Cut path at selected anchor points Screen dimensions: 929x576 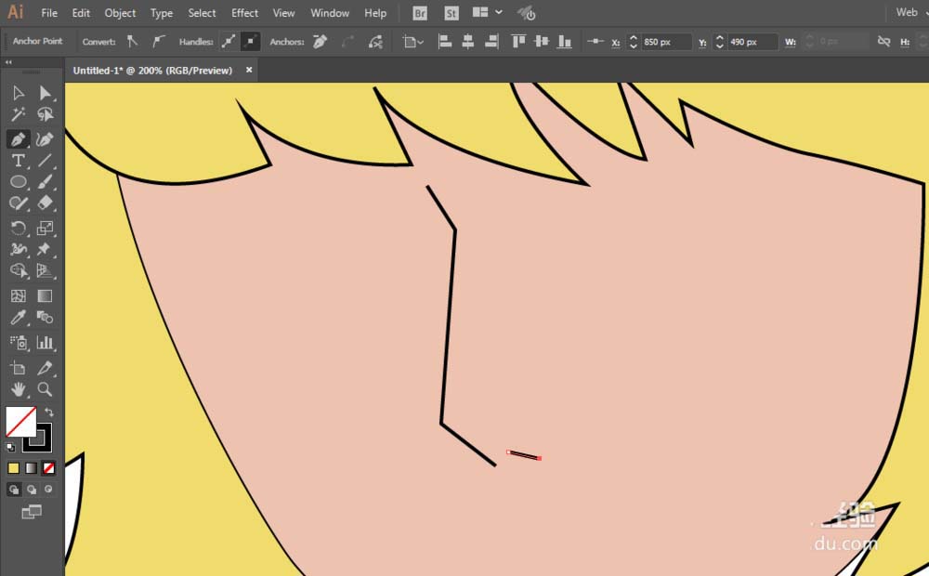pyautogui.click(x=375, y=42)
